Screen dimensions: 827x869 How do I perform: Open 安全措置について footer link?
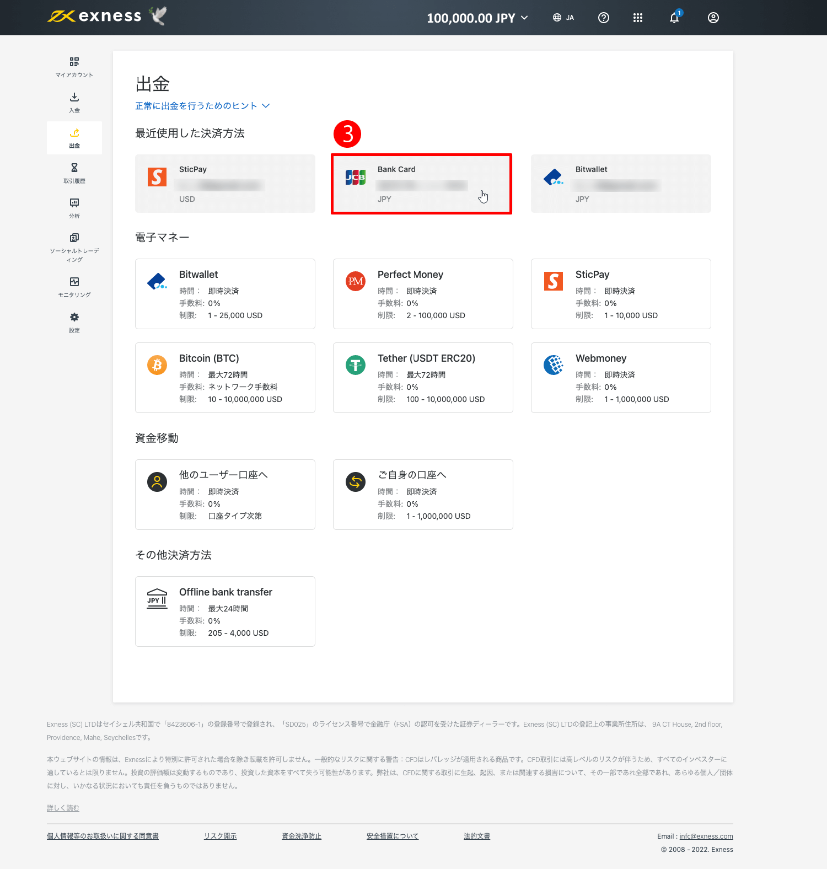[393, 836]
